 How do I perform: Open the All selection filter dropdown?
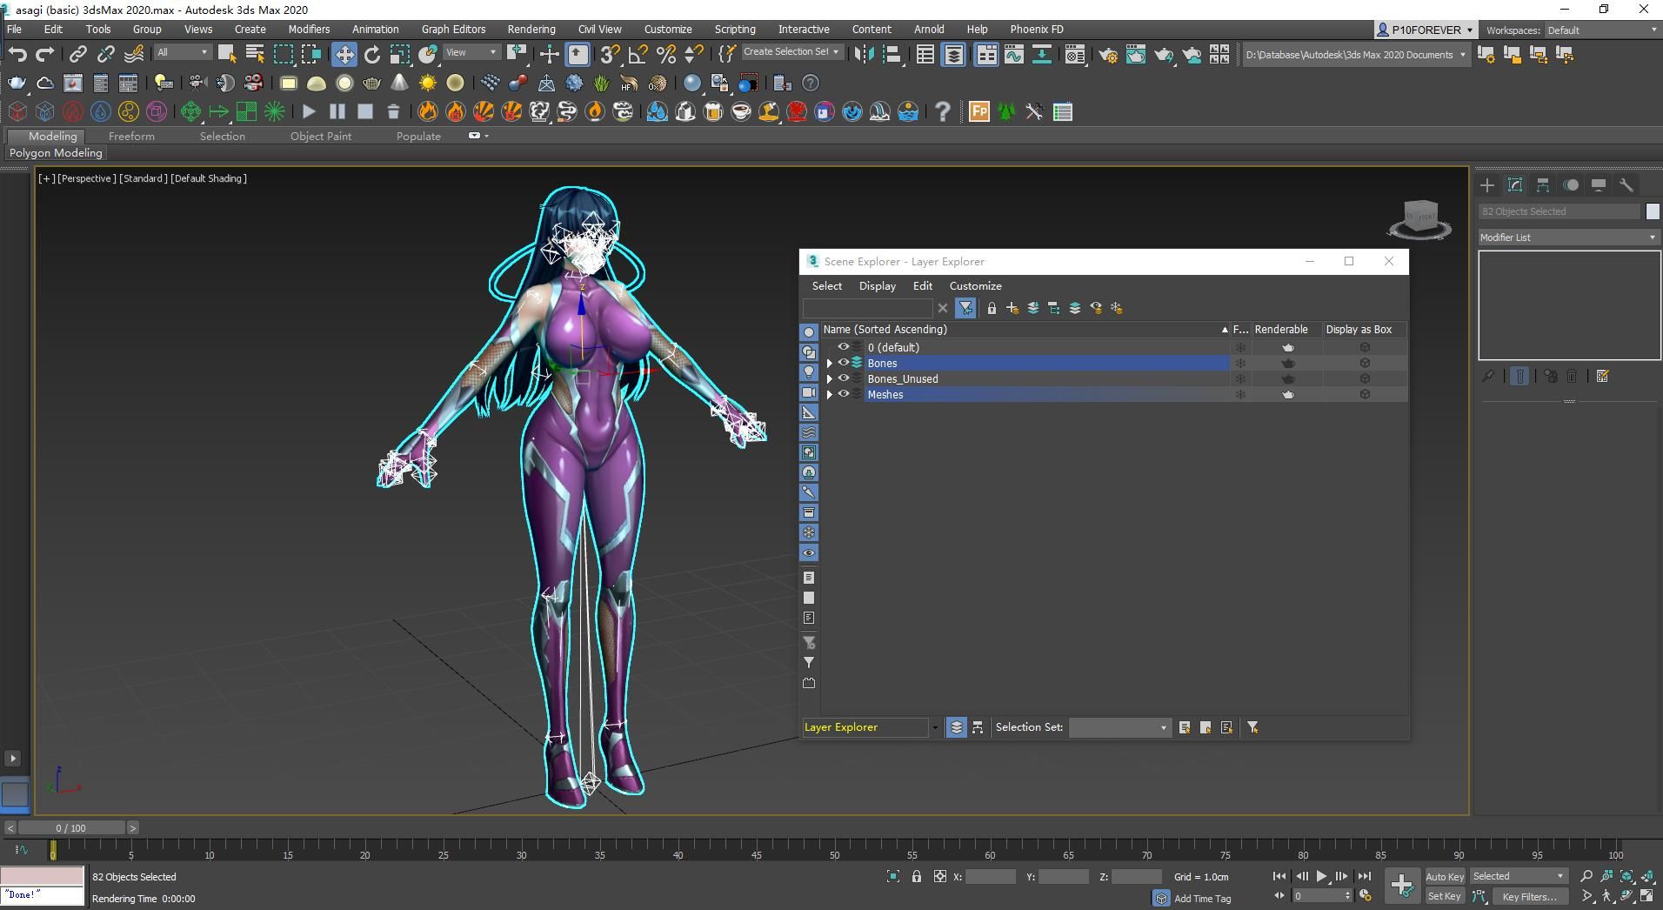[183, 52]
